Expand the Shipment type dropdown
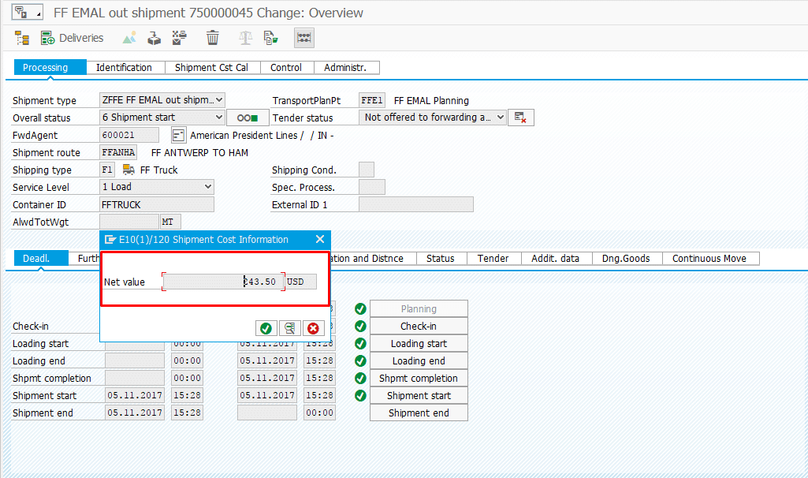 218,100
